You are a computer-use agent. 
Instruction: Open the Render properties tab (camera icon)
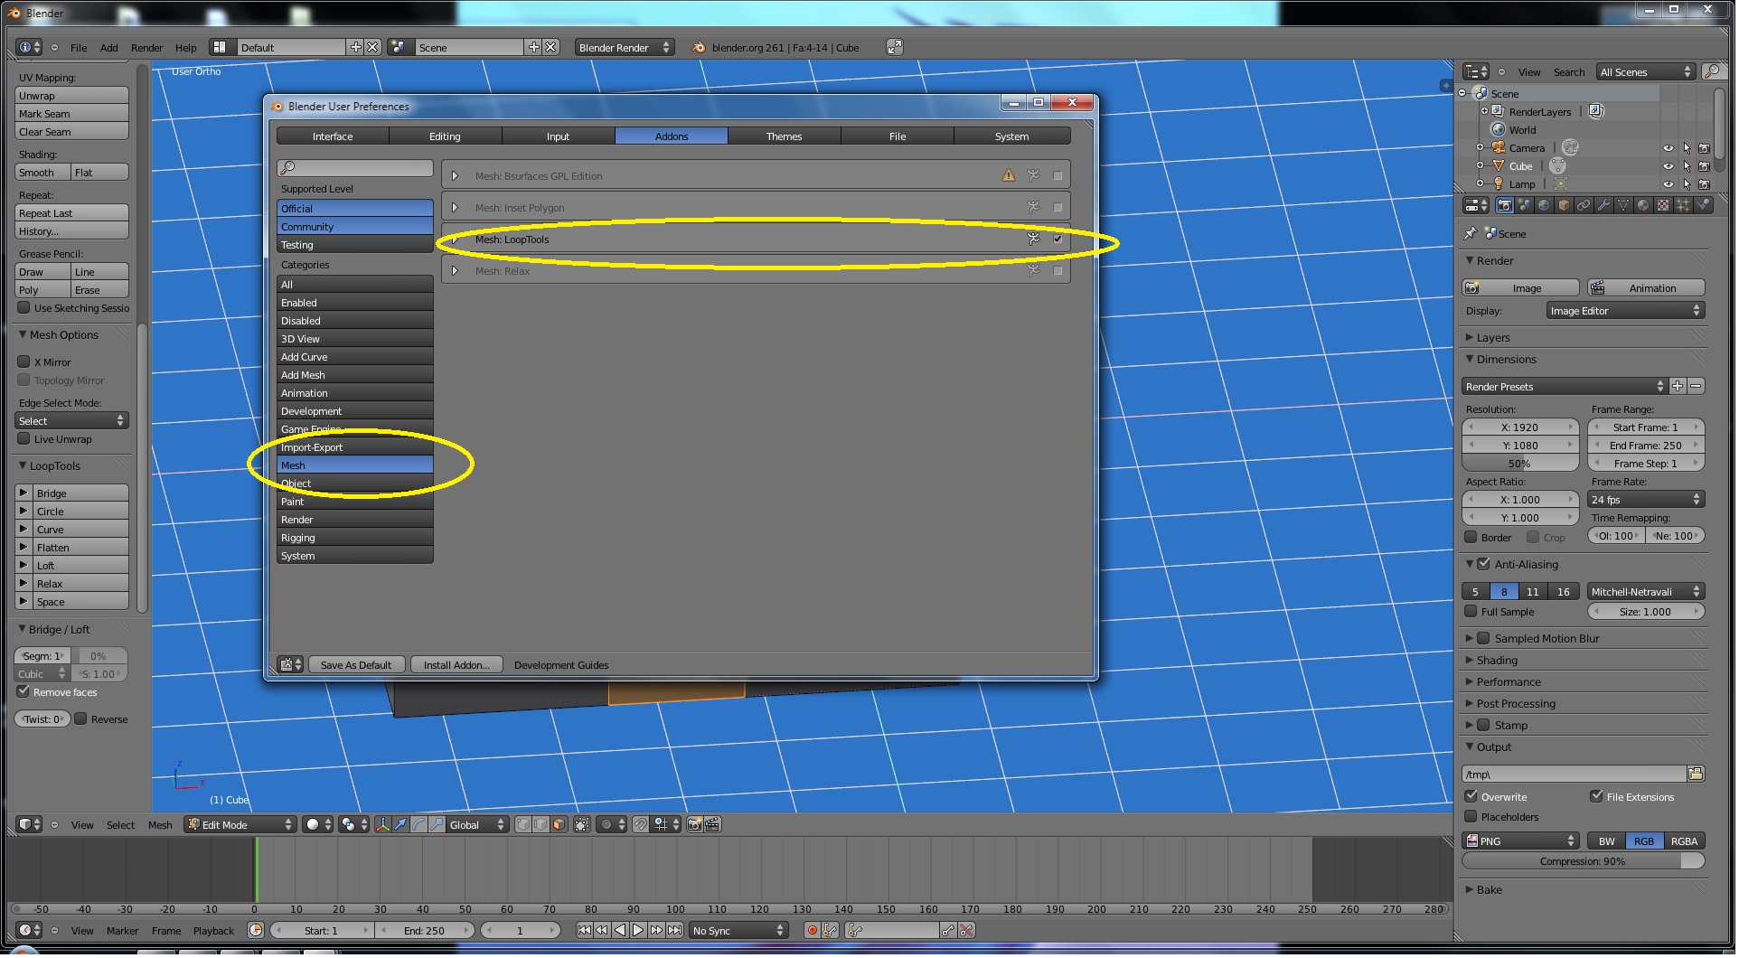(1504, 206)
